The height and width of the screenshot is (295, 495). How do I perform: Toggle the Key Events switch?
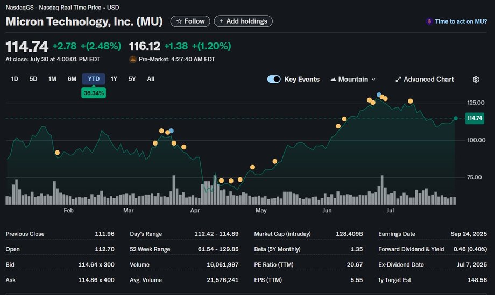[x=274, y=79]
